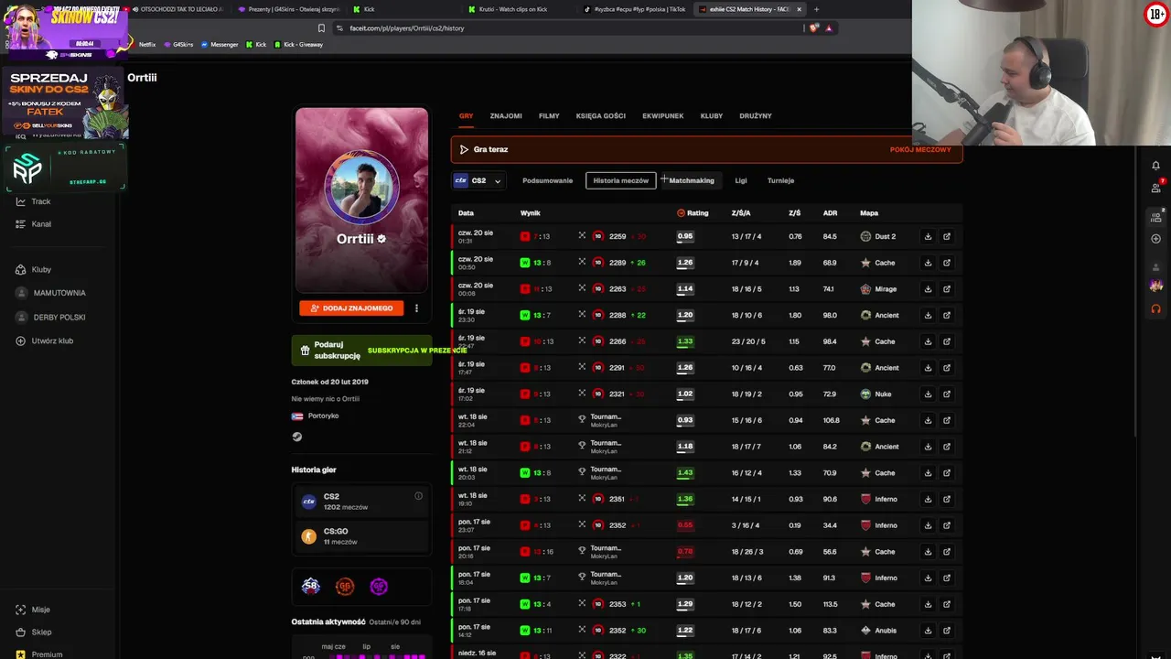Click the orange headset icon in right sidebar
The height and width of the screenshot is (659, 1171).
pyautogui.click(x=1155, y=308)
